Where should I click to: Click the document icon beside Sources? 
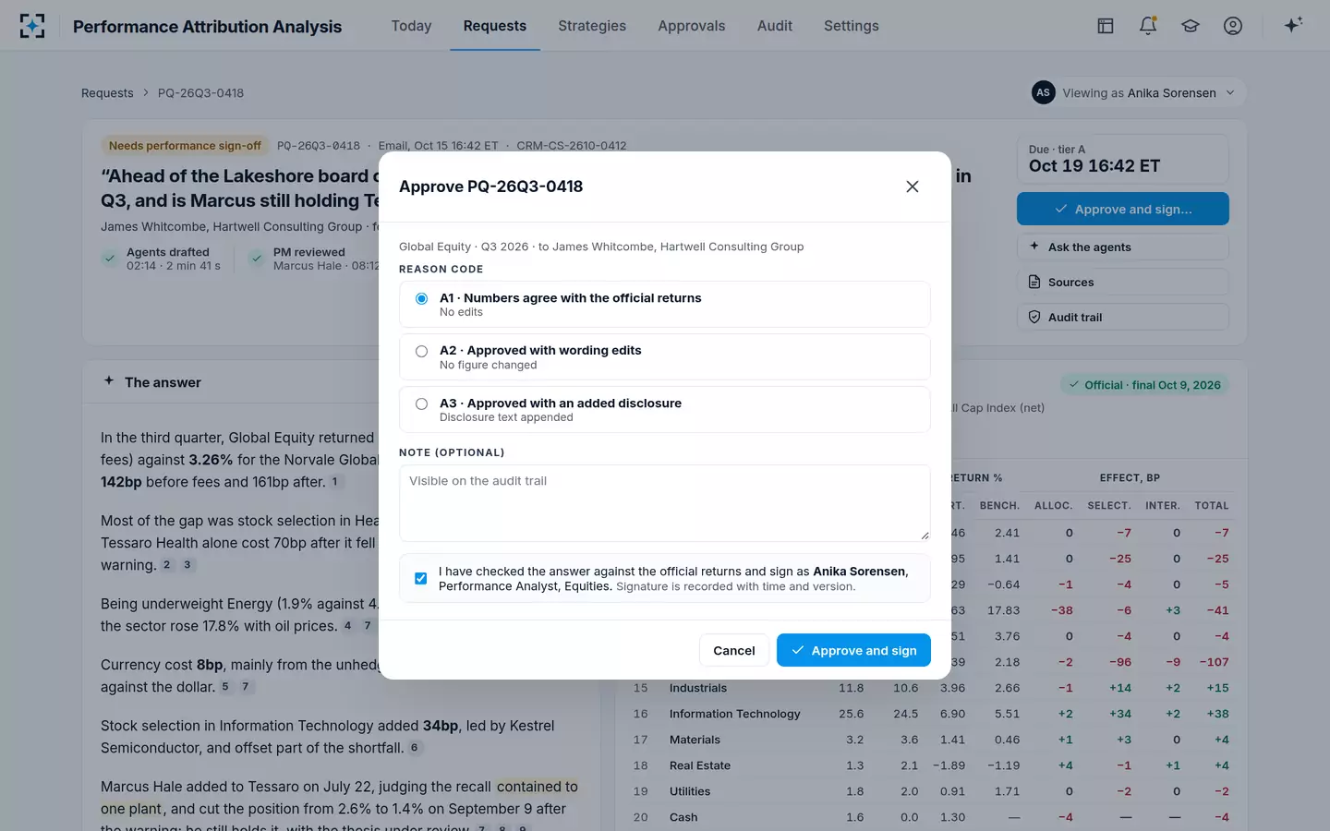[x=1034, y=282]
